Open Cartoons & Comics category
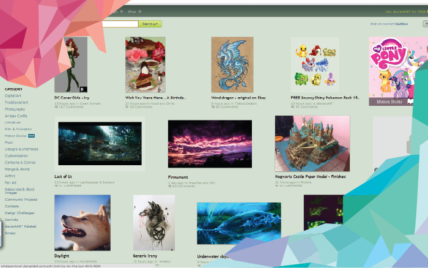Viewport: 428px width, 268px height. pyautogui.click(x=20, y=163)
